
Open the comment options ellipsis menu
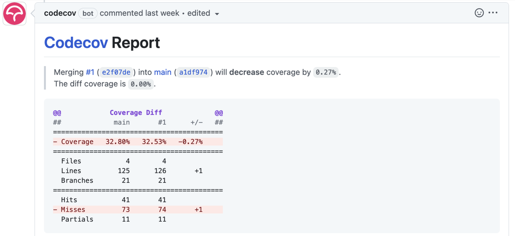click(493, 13)
